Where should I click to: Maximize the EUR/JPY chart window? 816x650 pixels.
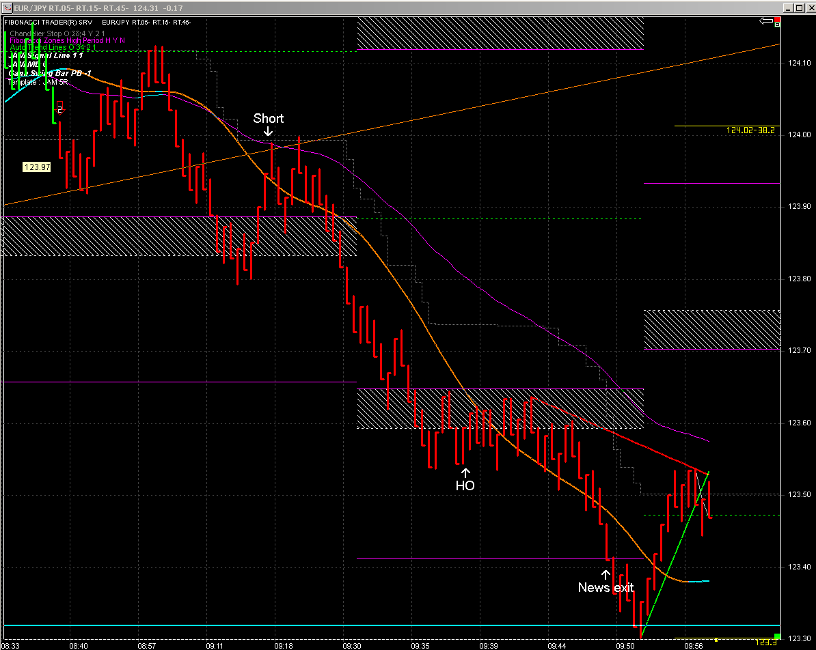point(798,8)
